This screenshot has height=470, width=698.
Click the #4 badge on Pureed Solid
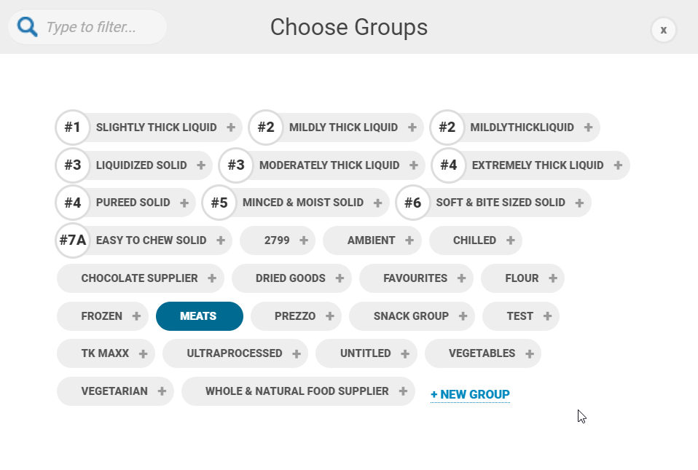[x=73, y=203]
